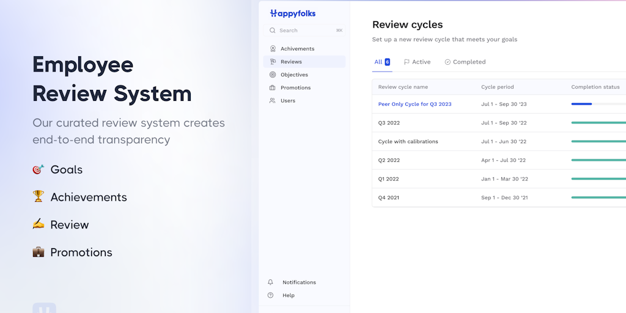Click the checkmark icon on Completed tab
626x313 pixels.
(x=447, y=62)
